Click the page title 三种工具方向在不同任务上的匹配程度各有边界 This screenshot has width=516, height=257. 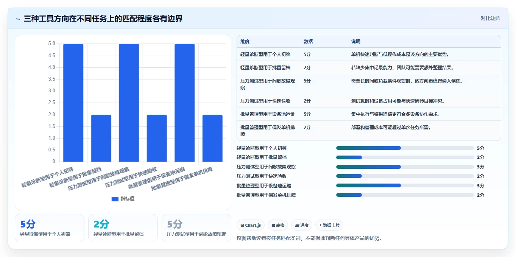[x=103, y=19]
